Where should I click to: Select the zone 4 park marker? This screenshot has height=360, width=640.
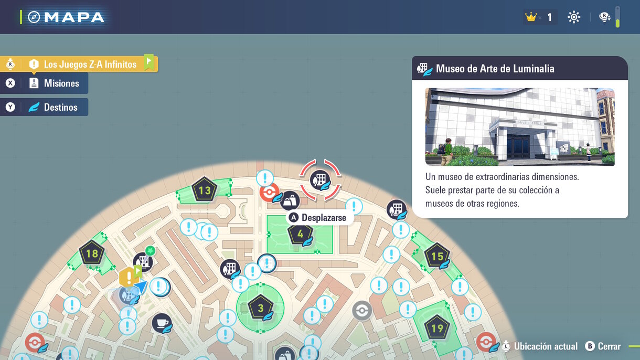[300, 234]
